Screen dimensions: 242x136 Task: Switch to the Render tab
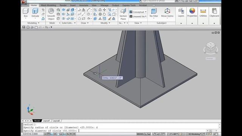[63, 5]
